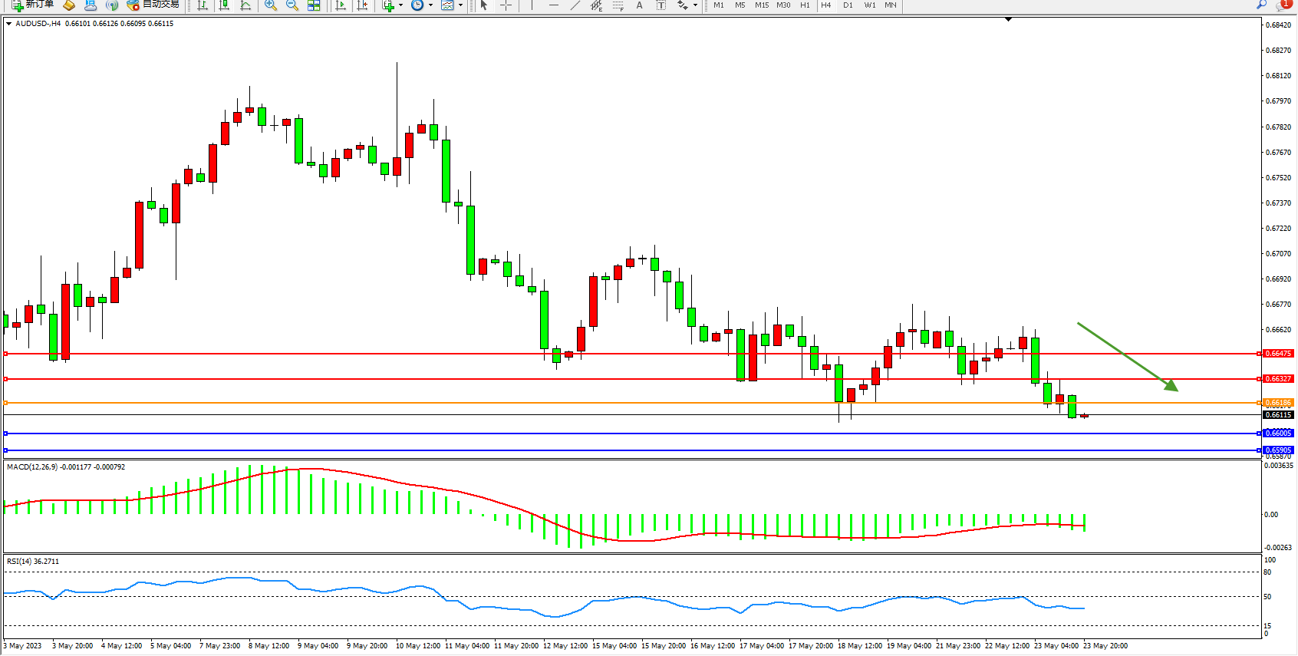
Task: Open the indicators list dropdown arrow
Action: click(x=400, y=5)
